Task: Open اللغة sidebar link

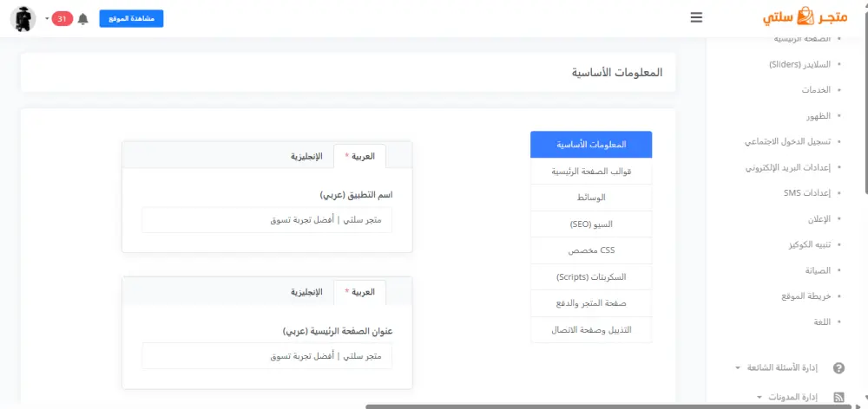Action: [823, 321]
